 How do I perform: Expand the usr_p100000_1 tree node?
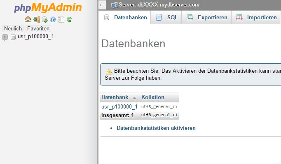pyautogui.click(x=5, y=37)
